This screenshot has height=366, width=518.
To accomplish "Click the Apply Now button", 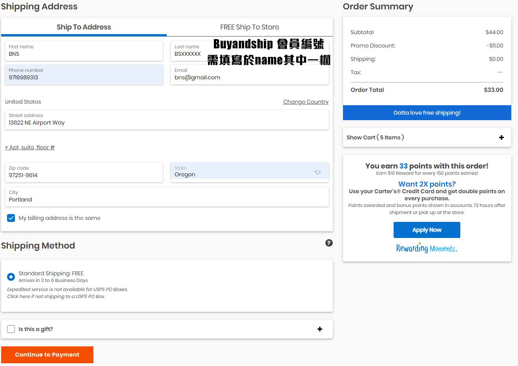I will coord(427,230).
